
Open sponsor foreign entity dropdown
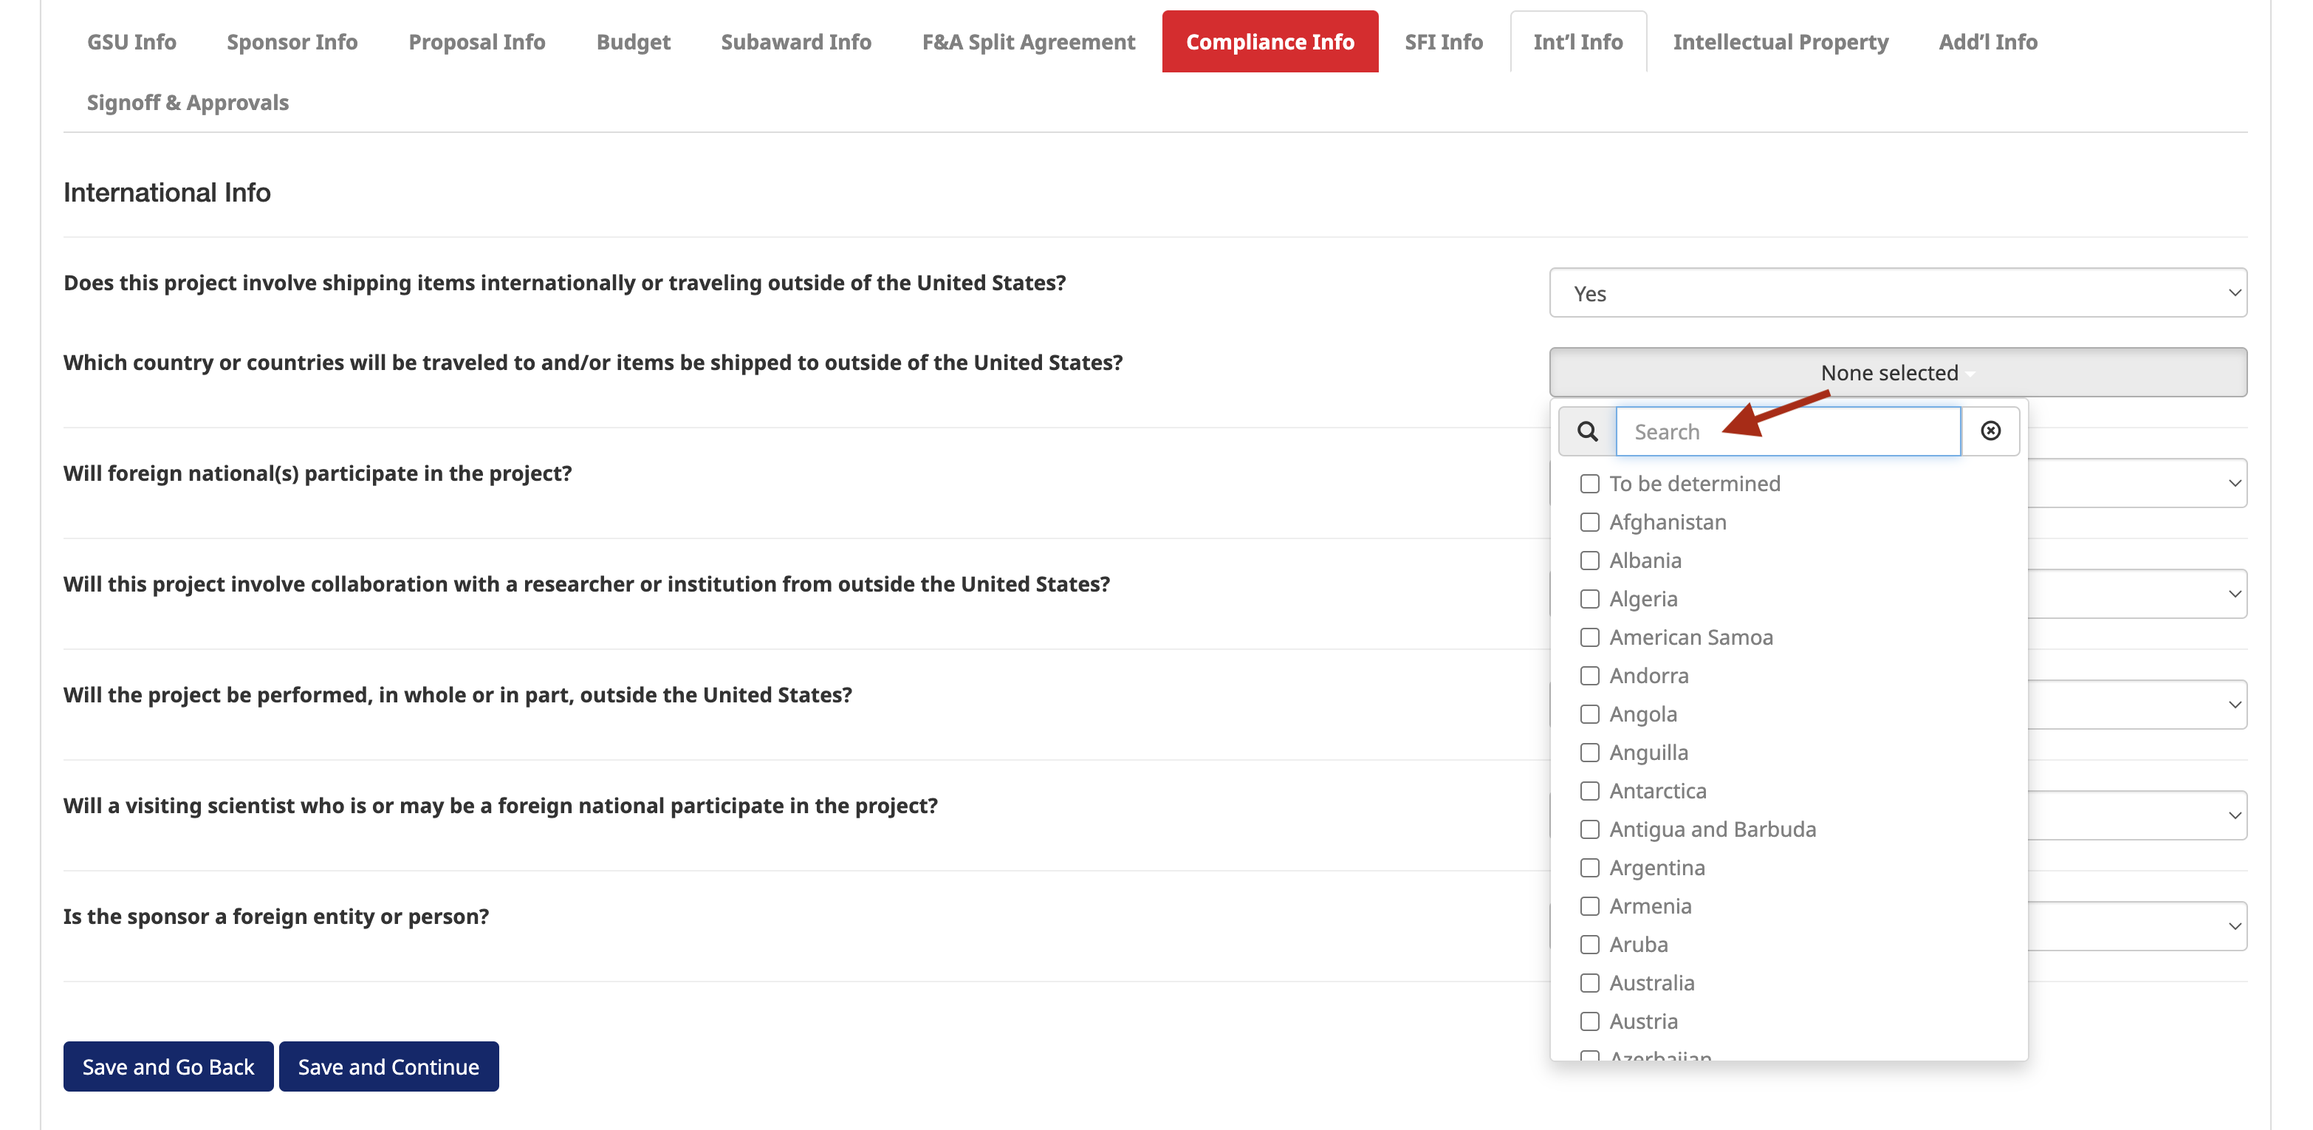[2137, 926]
